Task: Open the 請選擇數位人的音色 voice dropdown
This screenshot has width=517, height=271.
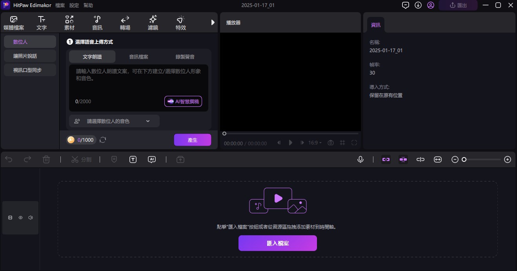Action: pos(114,121)
